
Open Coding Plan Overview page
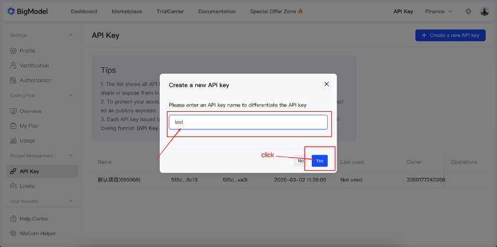click(30, 111)
